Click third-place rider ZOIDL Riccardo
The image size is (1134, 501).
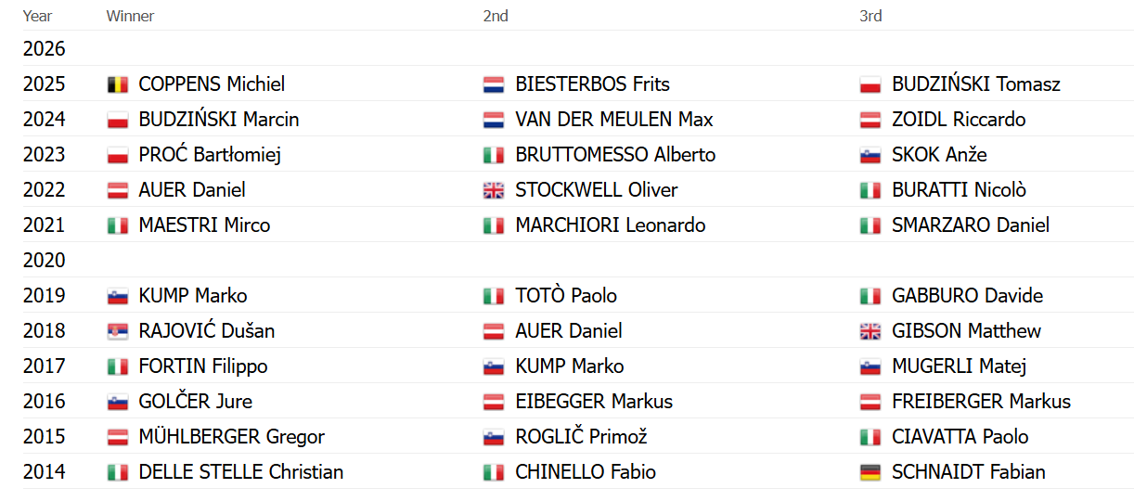click(959, 120)
